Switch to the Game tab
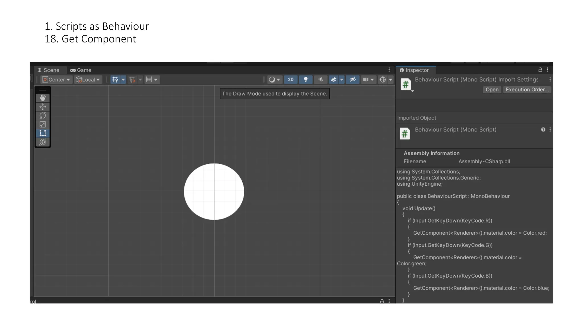 point(81,70)
